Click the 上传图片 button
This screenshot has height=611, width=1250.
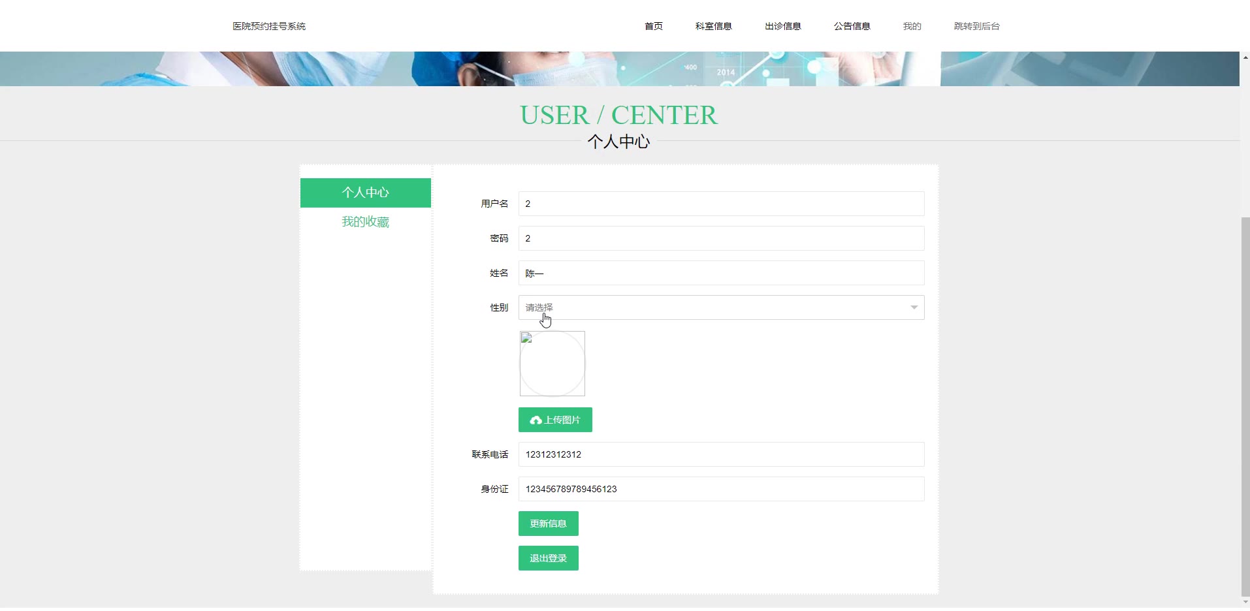(555, 420)
